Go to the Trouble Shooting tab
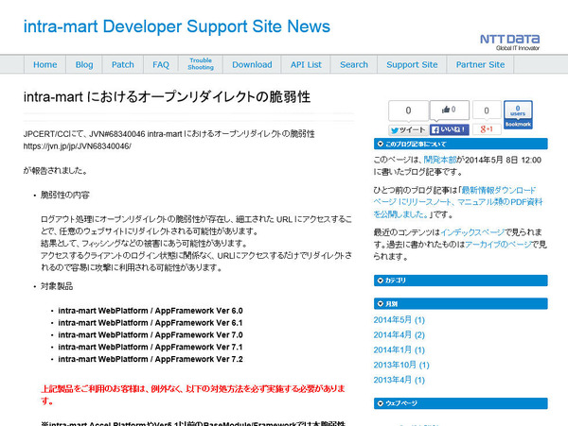 tap(201, 64)
